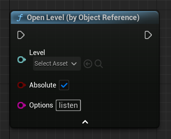Uncheck the Absolute checkbox
The width and height of the screenshot is (171, 139).
pos(64,85)
